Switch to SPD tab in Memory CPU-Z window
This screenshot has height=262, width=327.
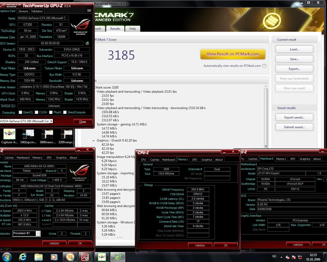click(x=194, y=160)
